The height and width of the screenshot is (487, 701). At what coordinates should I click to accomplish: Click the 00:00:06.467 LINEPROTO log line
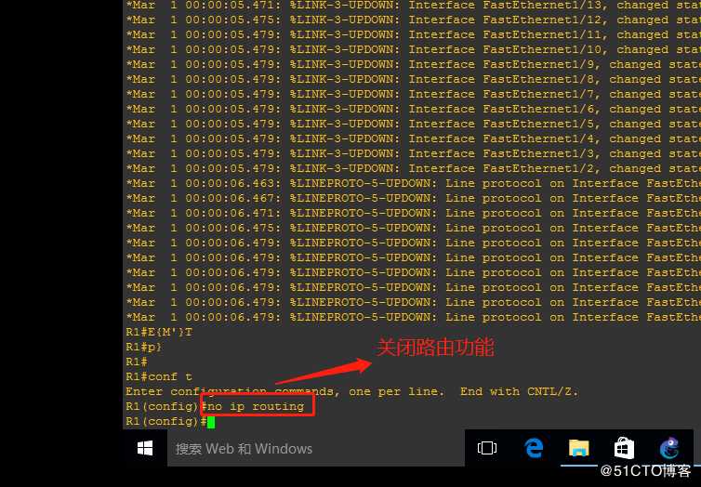[x=413, y=198]
